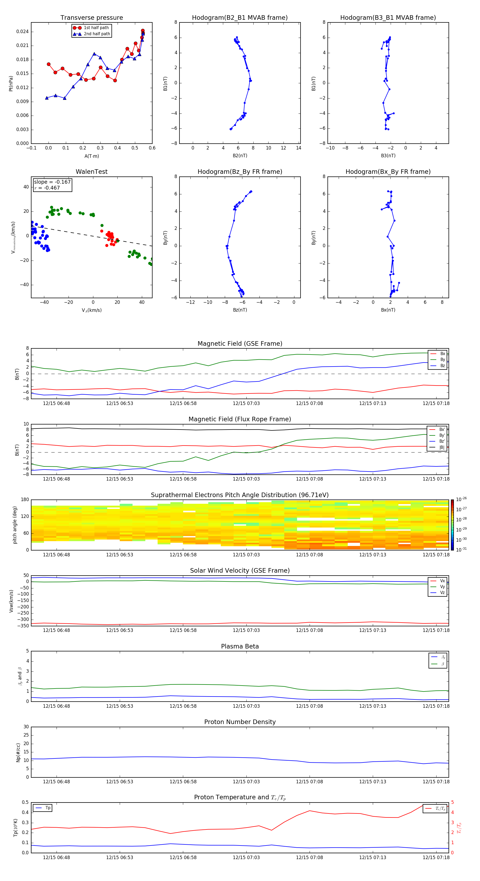Click the pitch angle colorbar
This screenshot has height=881, width=480.
pyautogui.click(x=452, y=525)
